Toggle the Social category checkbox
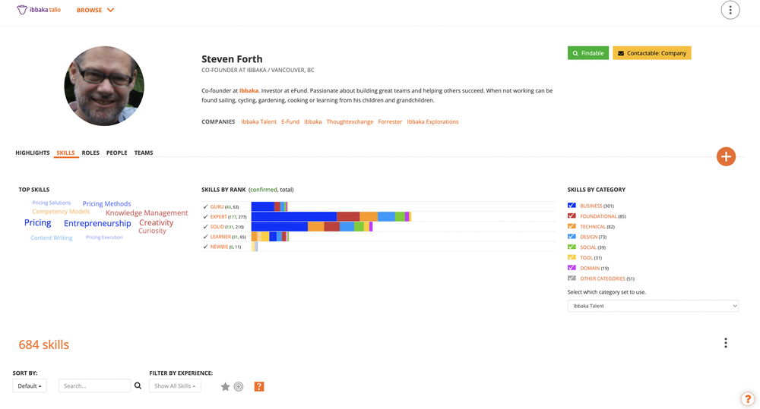Image resolution: width=760 pixels, height=409 pixels. click(x=572, y=247)
